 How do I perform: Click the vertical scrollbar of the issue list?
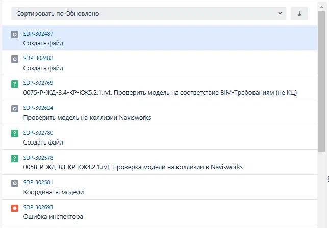tap(321, 81)
